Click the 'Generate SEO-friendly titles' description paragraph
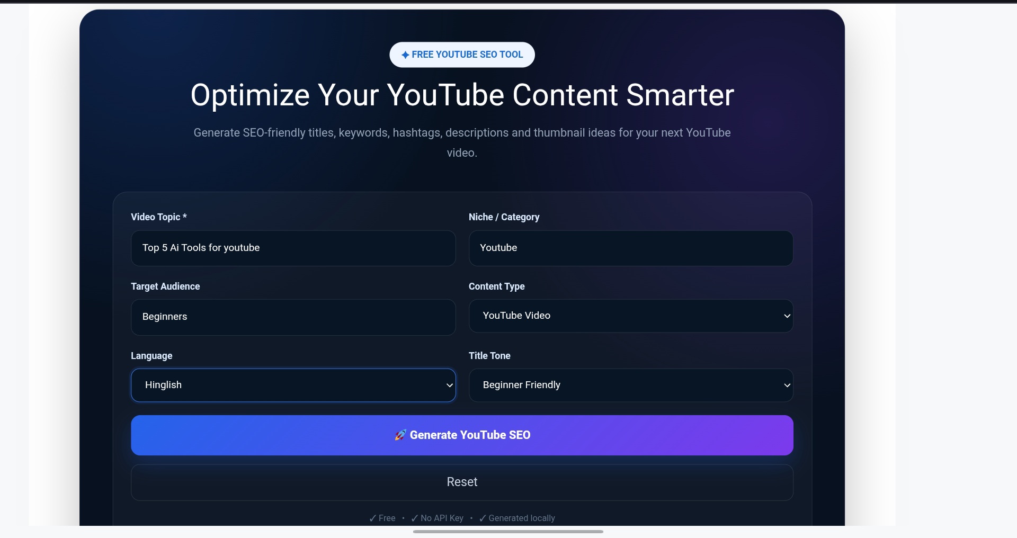 (462, 142)
